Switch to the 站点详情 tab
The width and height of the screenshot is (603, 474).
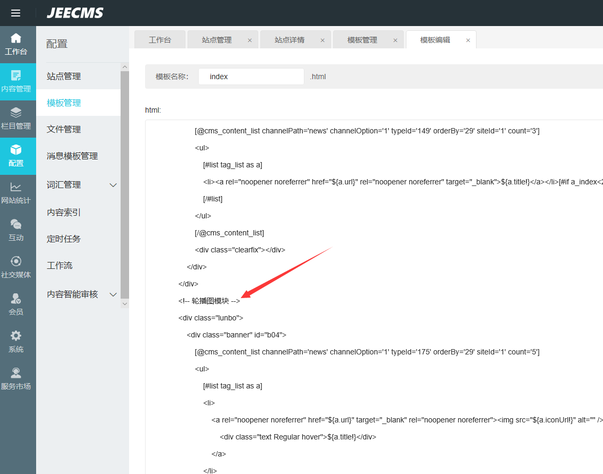click(x=289, y=40)
